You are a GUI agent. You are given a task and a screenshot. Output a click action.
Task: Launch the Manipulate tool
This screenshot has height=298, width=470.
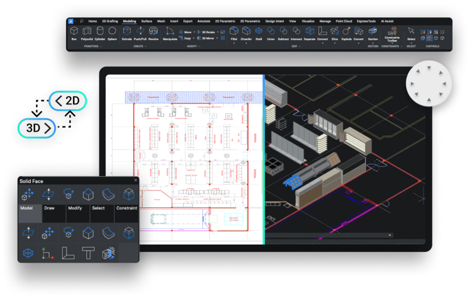tap(170, 33)
